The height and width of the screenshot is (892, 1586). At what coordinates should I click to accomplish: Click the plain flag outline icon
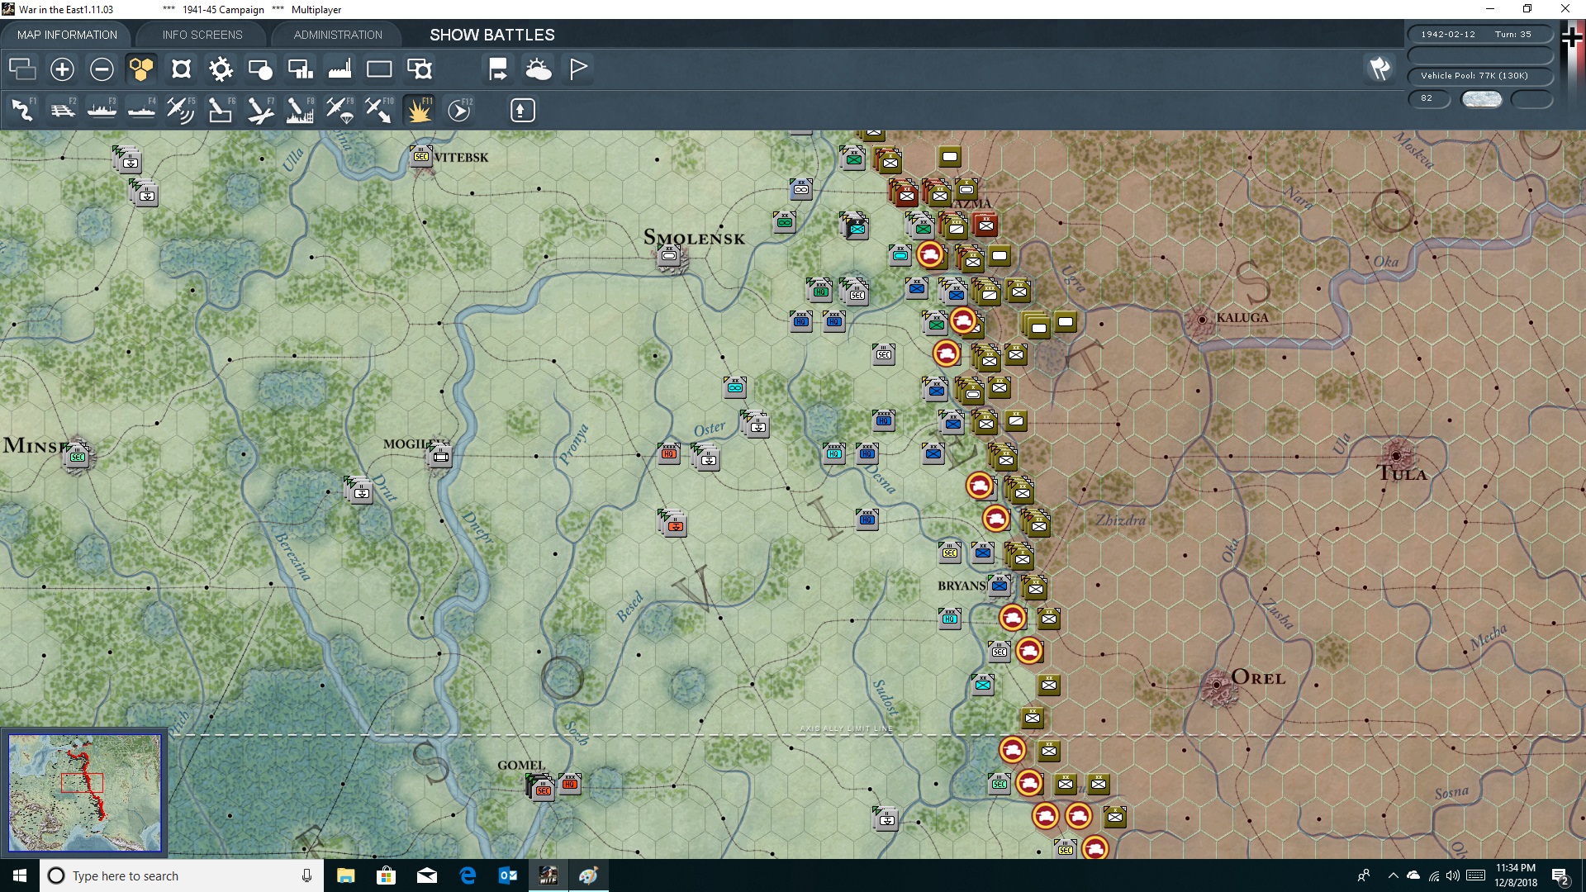pos(578,69)
